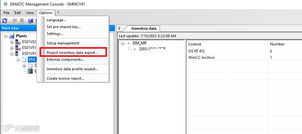This screenshot has height=134, width=302.
Task: Click the SIMATIC Management Console title icon
Action: (6, 4)
